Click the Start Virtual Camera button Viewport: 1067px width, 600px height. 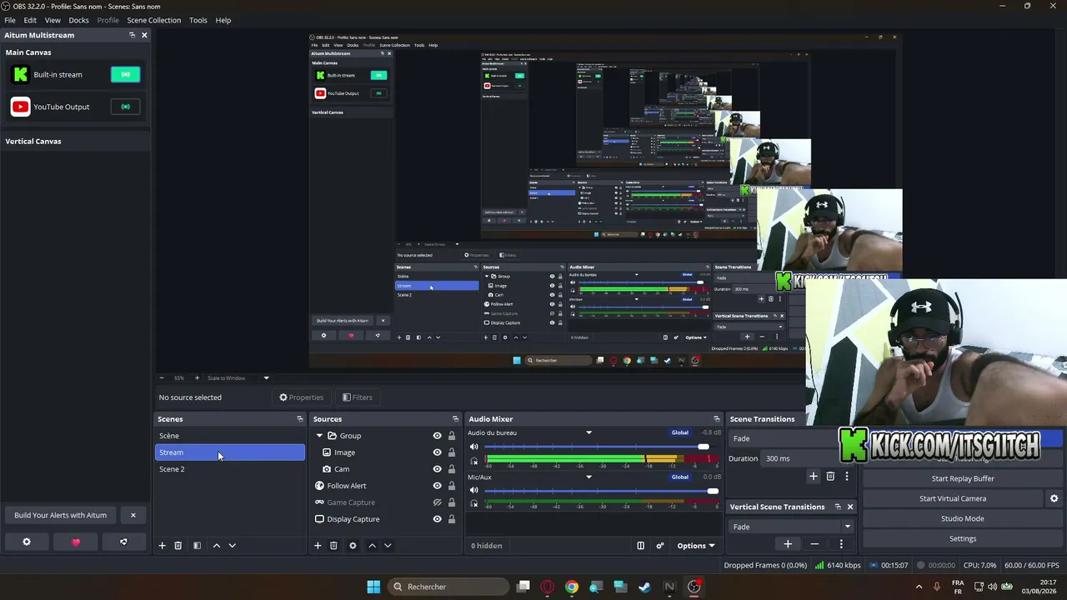click(953, 498)
